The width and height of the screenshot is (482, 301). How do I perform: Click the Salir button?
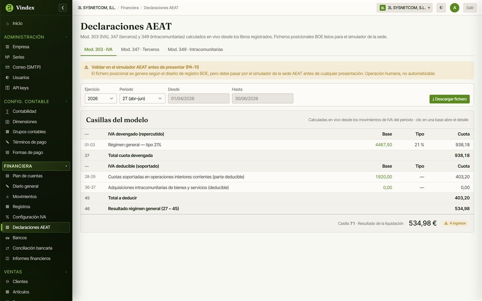(x=470, y=8)
